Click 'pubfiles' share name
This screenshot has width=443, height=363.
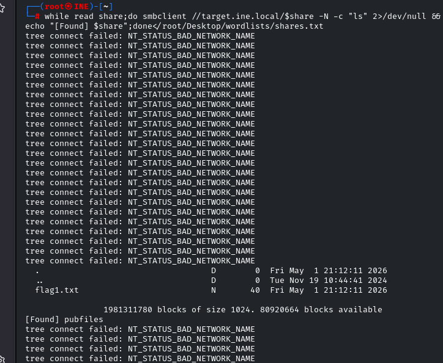[x=84, y=320]
